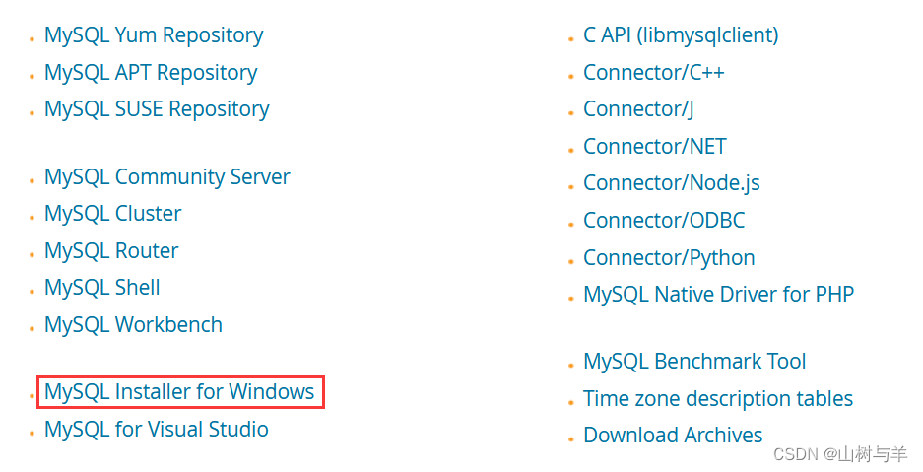Open the Connector/NET link

click(x=655, y=147)
